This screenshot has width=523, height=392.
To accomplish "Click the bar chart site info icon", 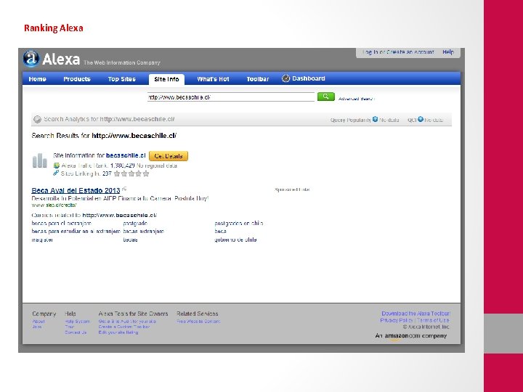I will 40,160.
